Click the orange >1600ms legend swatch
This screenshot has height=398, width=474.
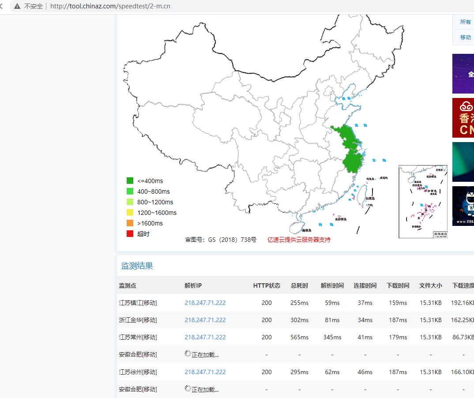[x=130, y=223]
